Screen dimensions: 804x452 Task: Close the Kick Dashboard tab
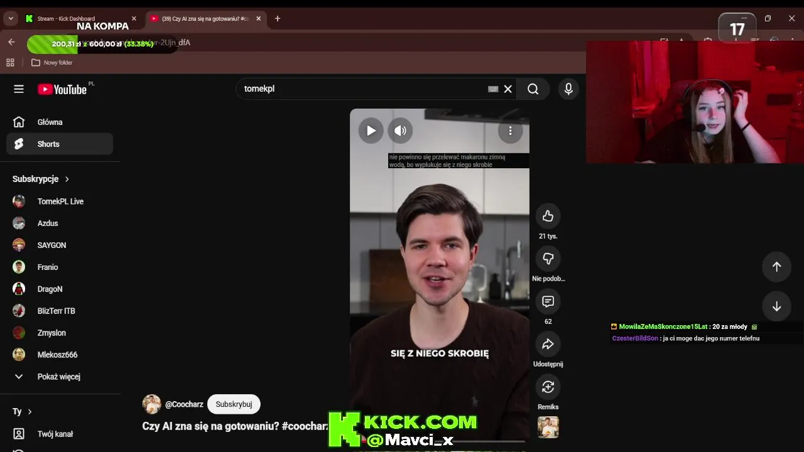click(x=134, y=19)
